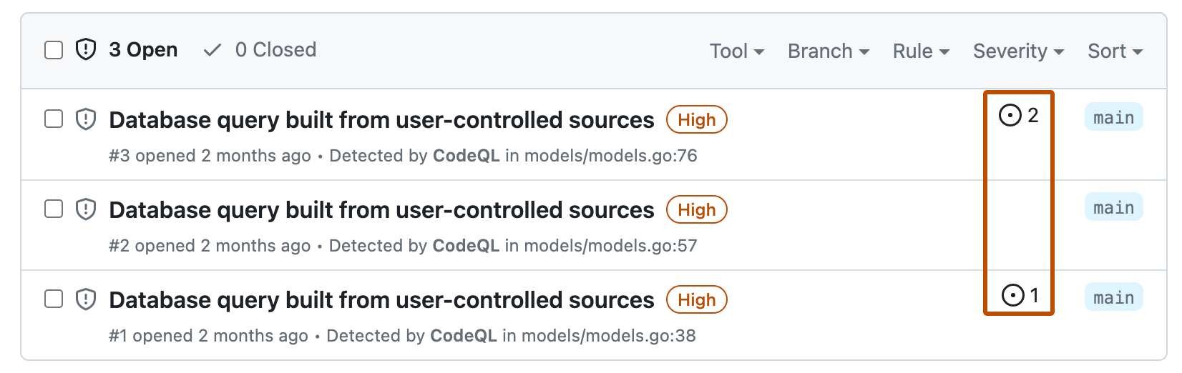
Task: Switch to the 3 Open alerts view
Action: tap(143, 50)
